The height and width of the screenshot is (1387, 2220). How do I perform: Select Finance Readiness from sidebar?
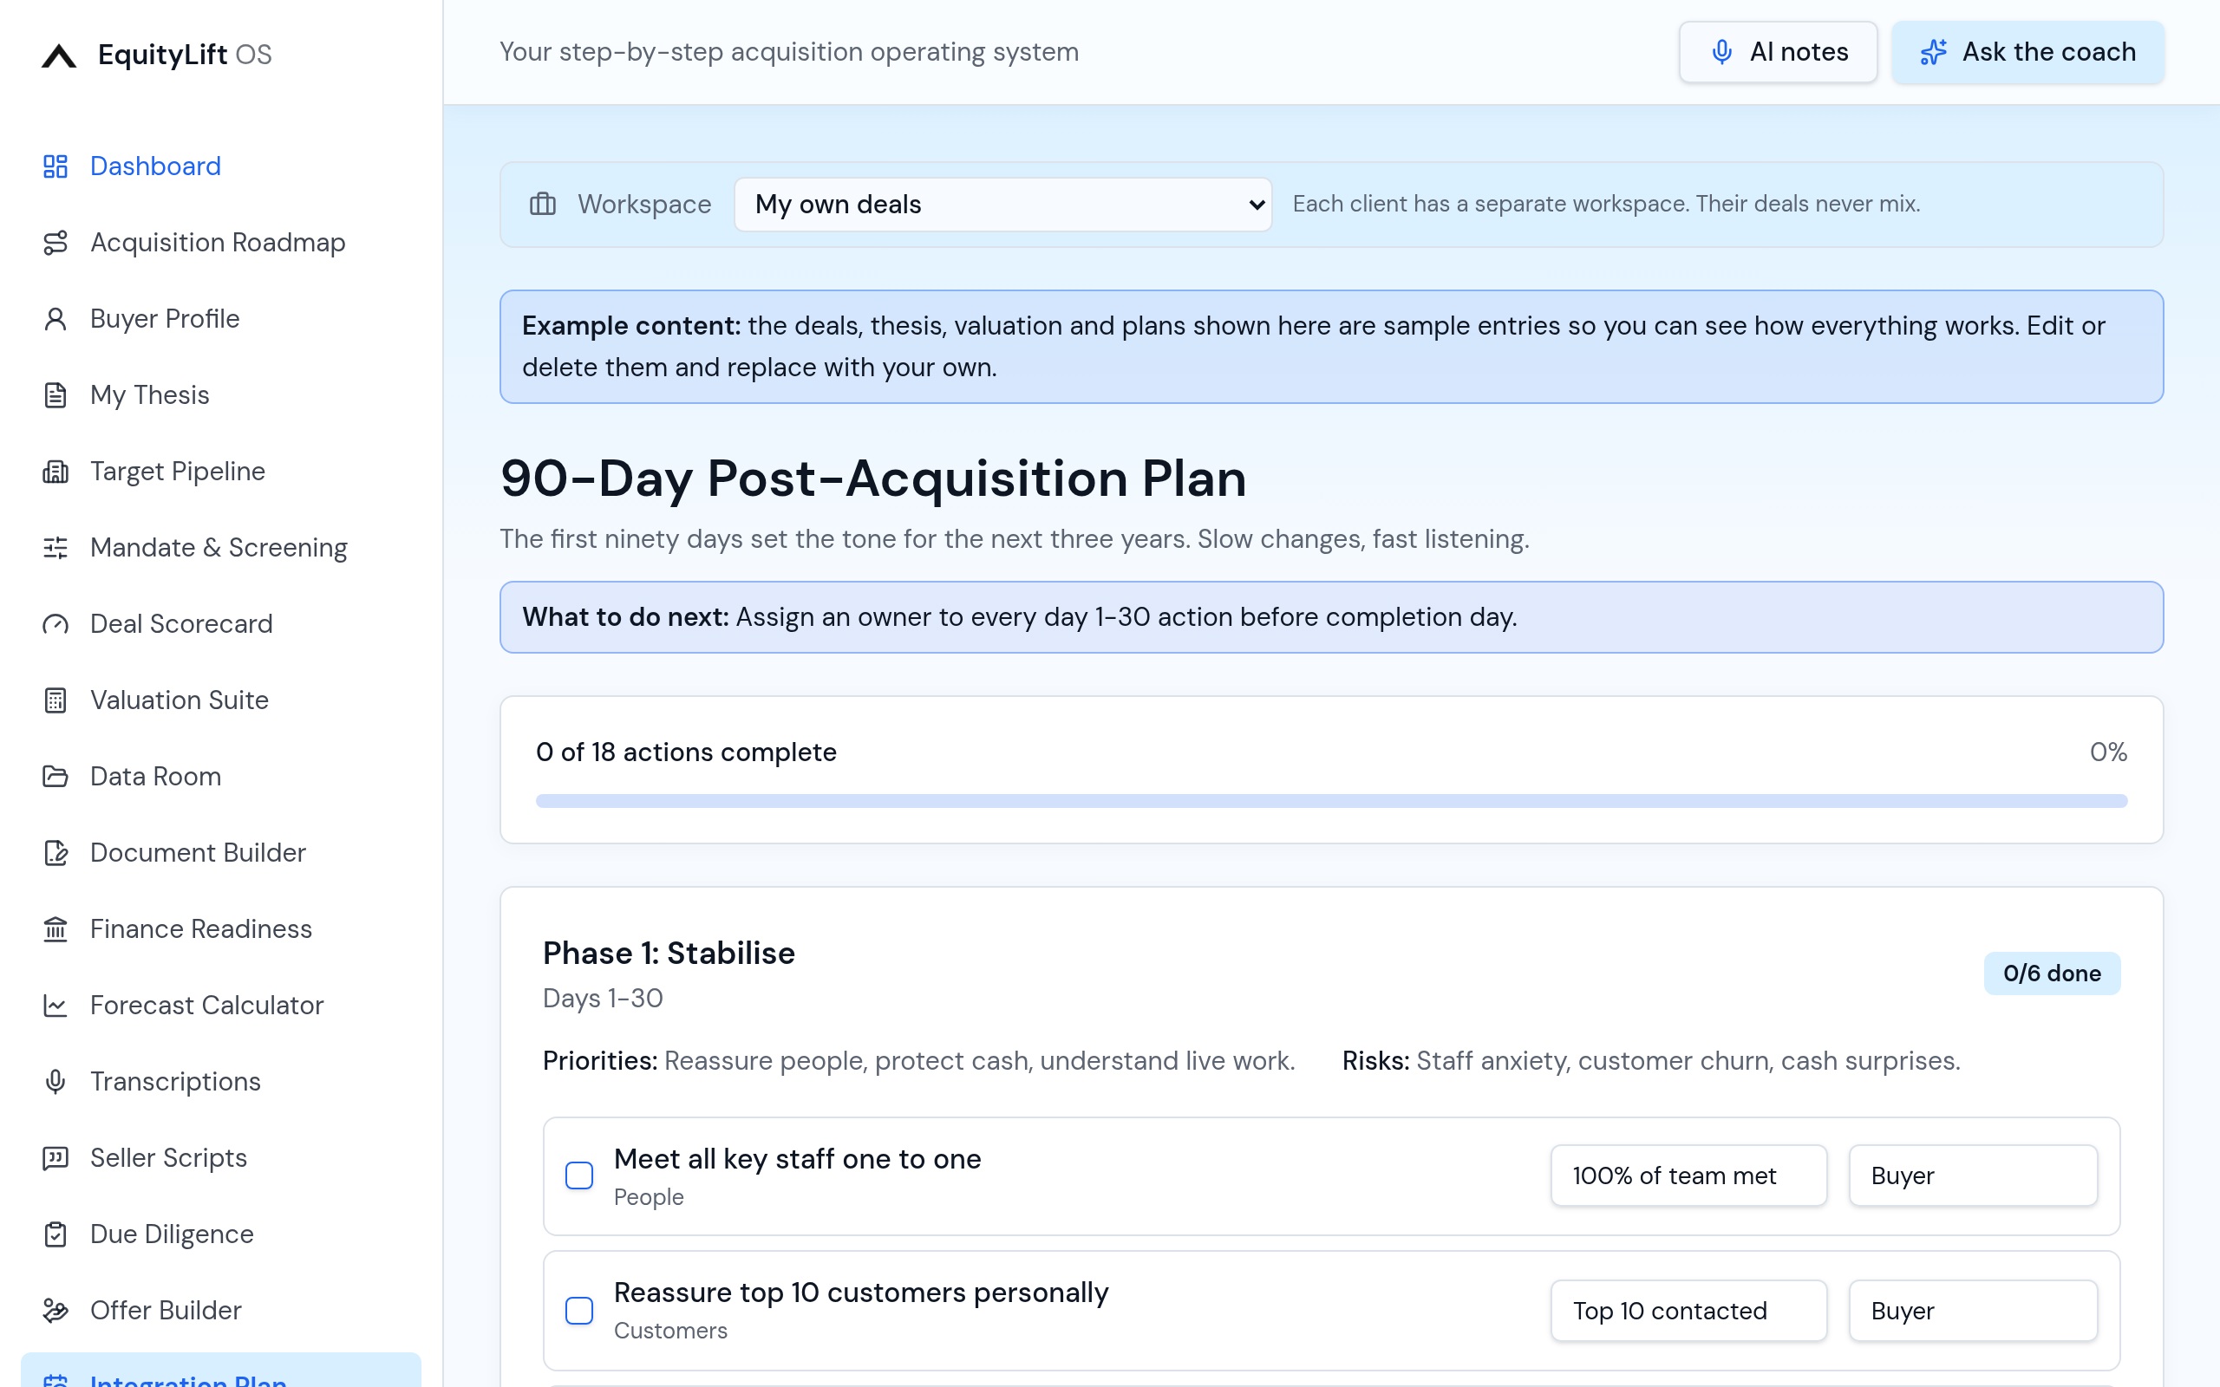tap(221, 928)
